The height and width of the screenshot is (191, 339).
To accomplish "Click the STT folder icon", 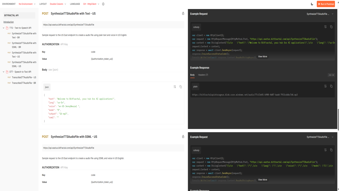I will click(7, 72).
